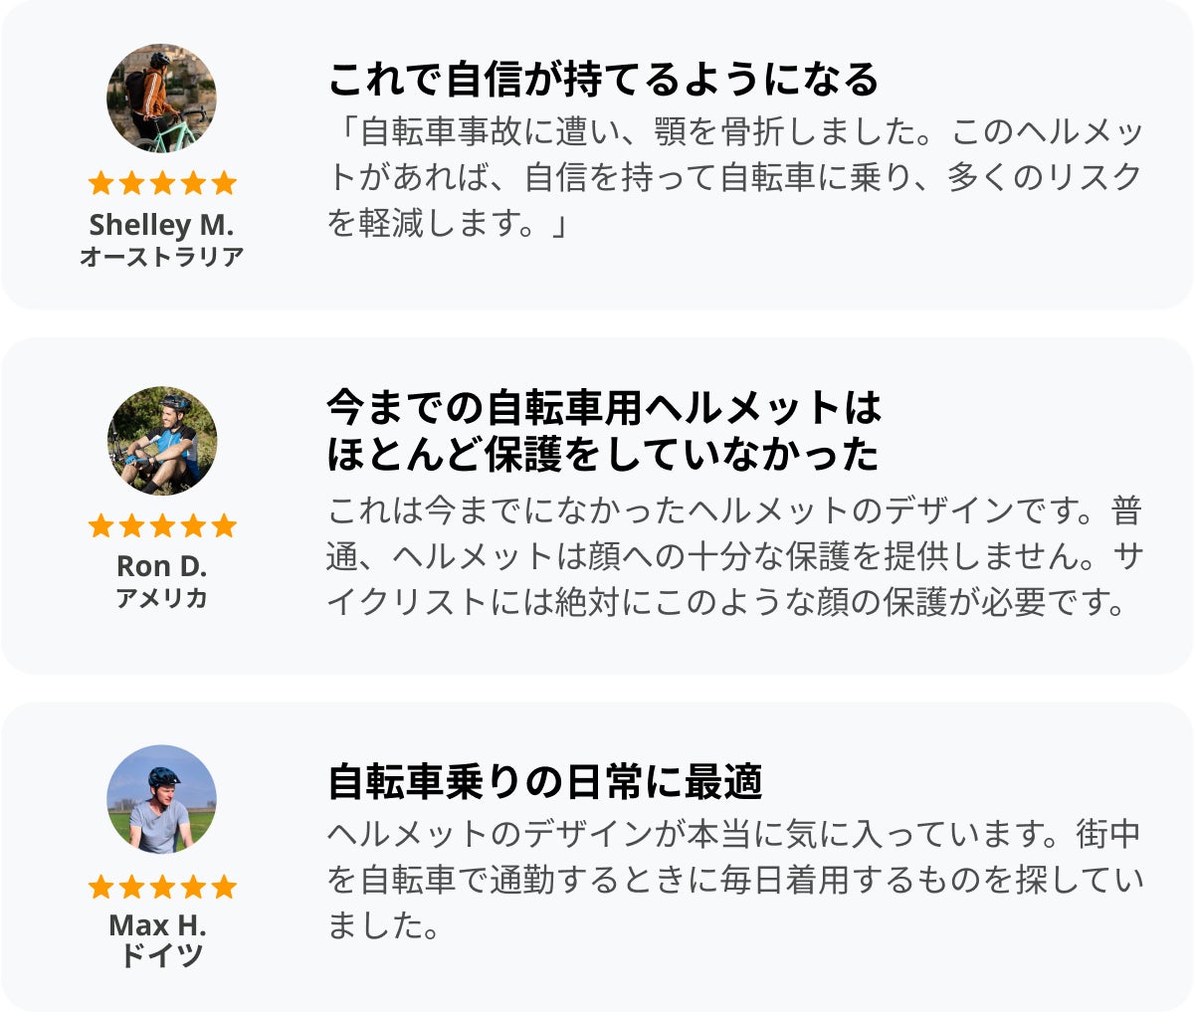Click the review text starting ヘルメットのデザインが本当に
The height and width of the screenshot is (1012, 1194).
pos(734,880)
